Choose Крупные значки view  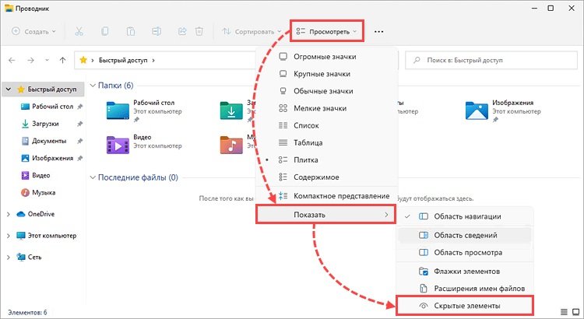click(x=326, y=74)
